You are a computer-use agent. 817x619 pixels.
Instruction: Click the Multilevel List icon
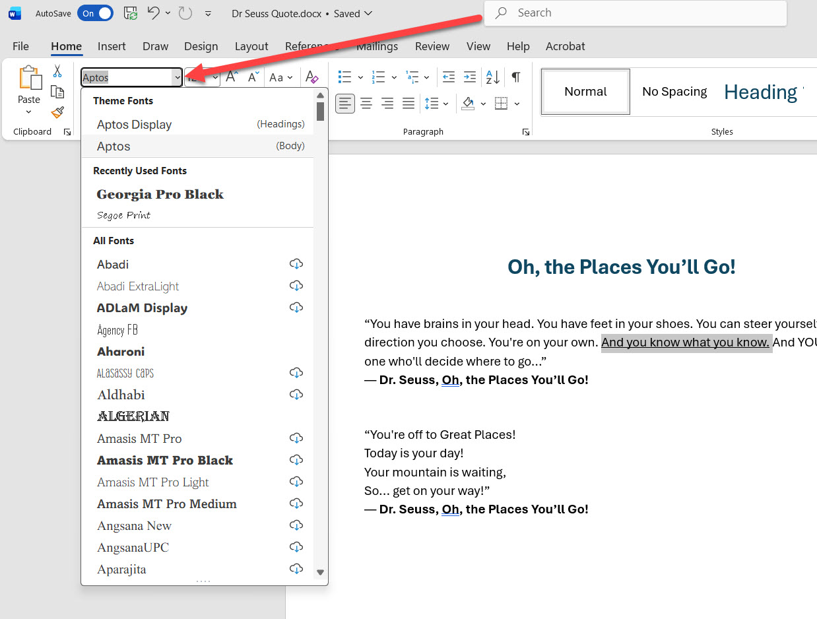pos(412,77)
